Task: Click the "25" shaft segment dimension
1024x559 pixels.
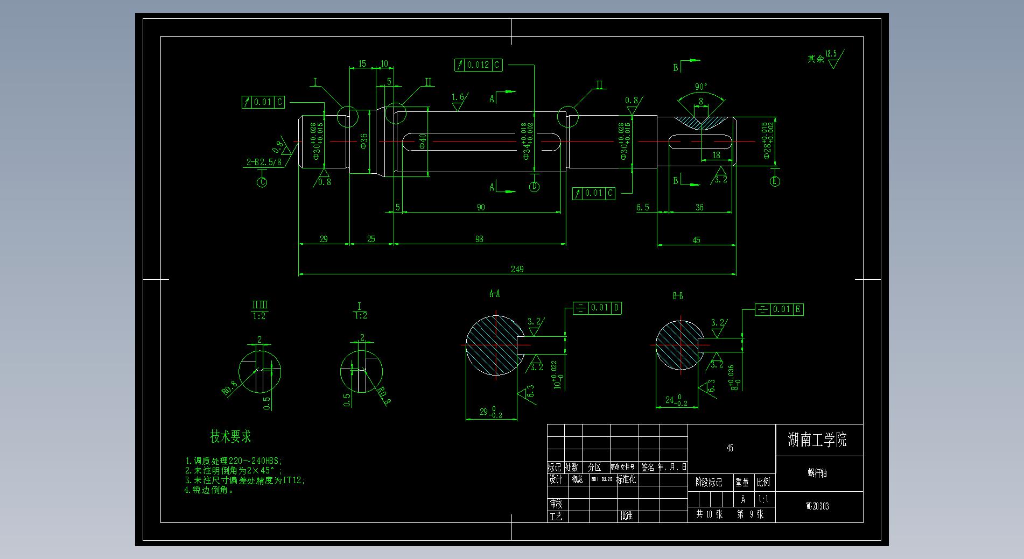Action: click(x=371, y=239)
